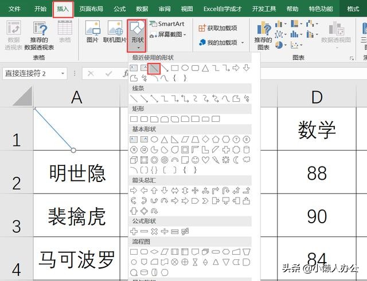Select the ellipse in recently used shapes

[x=185, y=68]
